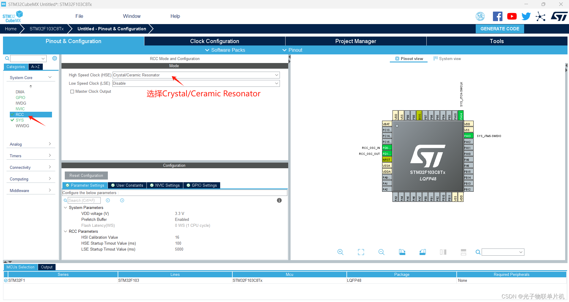The image size is (569, 302).
Task: Open the Software Packs dropdown menu
Action: [225, 50]
